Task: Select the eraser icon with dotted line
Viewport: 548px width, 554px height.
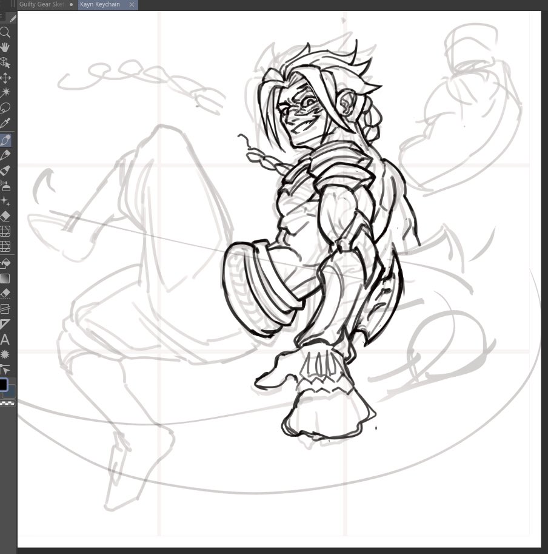Action: pos(5,294)
